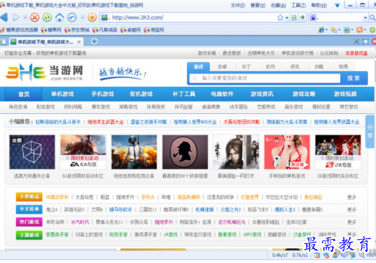
Task: Click green plus icon at toolbar end
Action: [x=372, y=30]
